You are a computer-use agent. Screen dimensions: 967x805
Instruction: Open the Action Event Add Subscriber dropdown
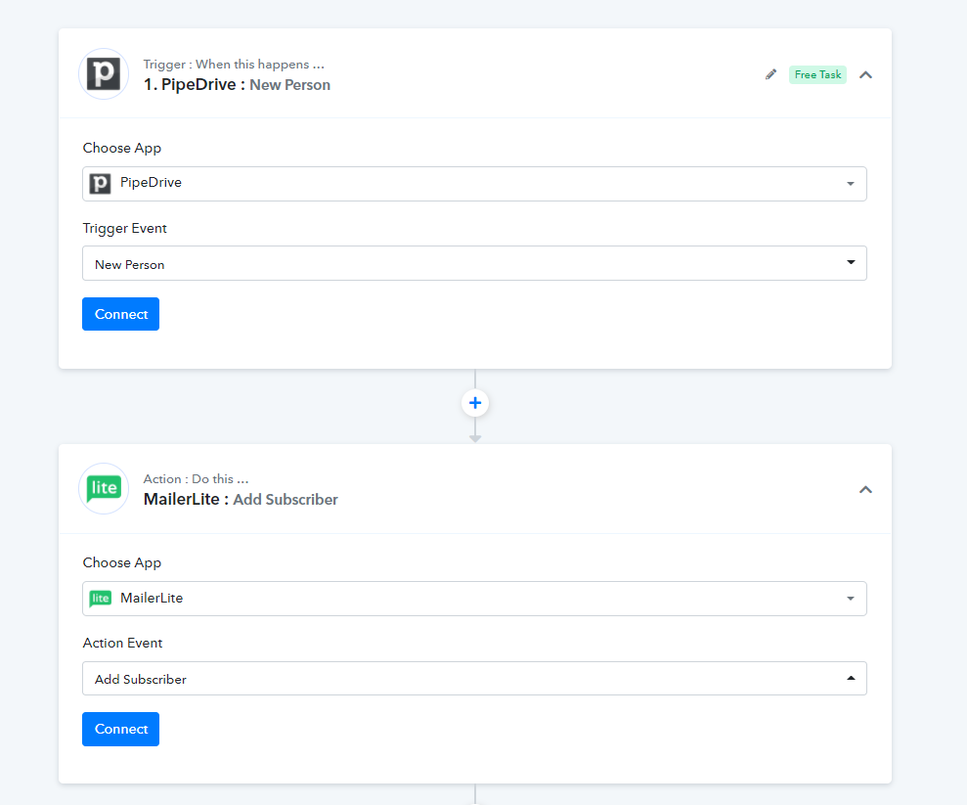(474, 679)
